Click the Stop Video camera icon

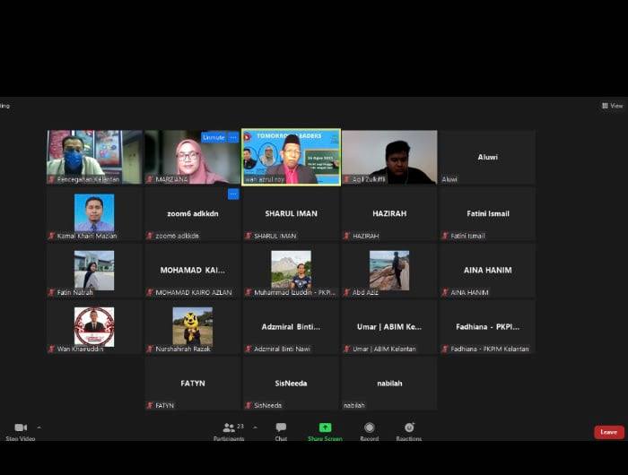[x=21, y=427]
